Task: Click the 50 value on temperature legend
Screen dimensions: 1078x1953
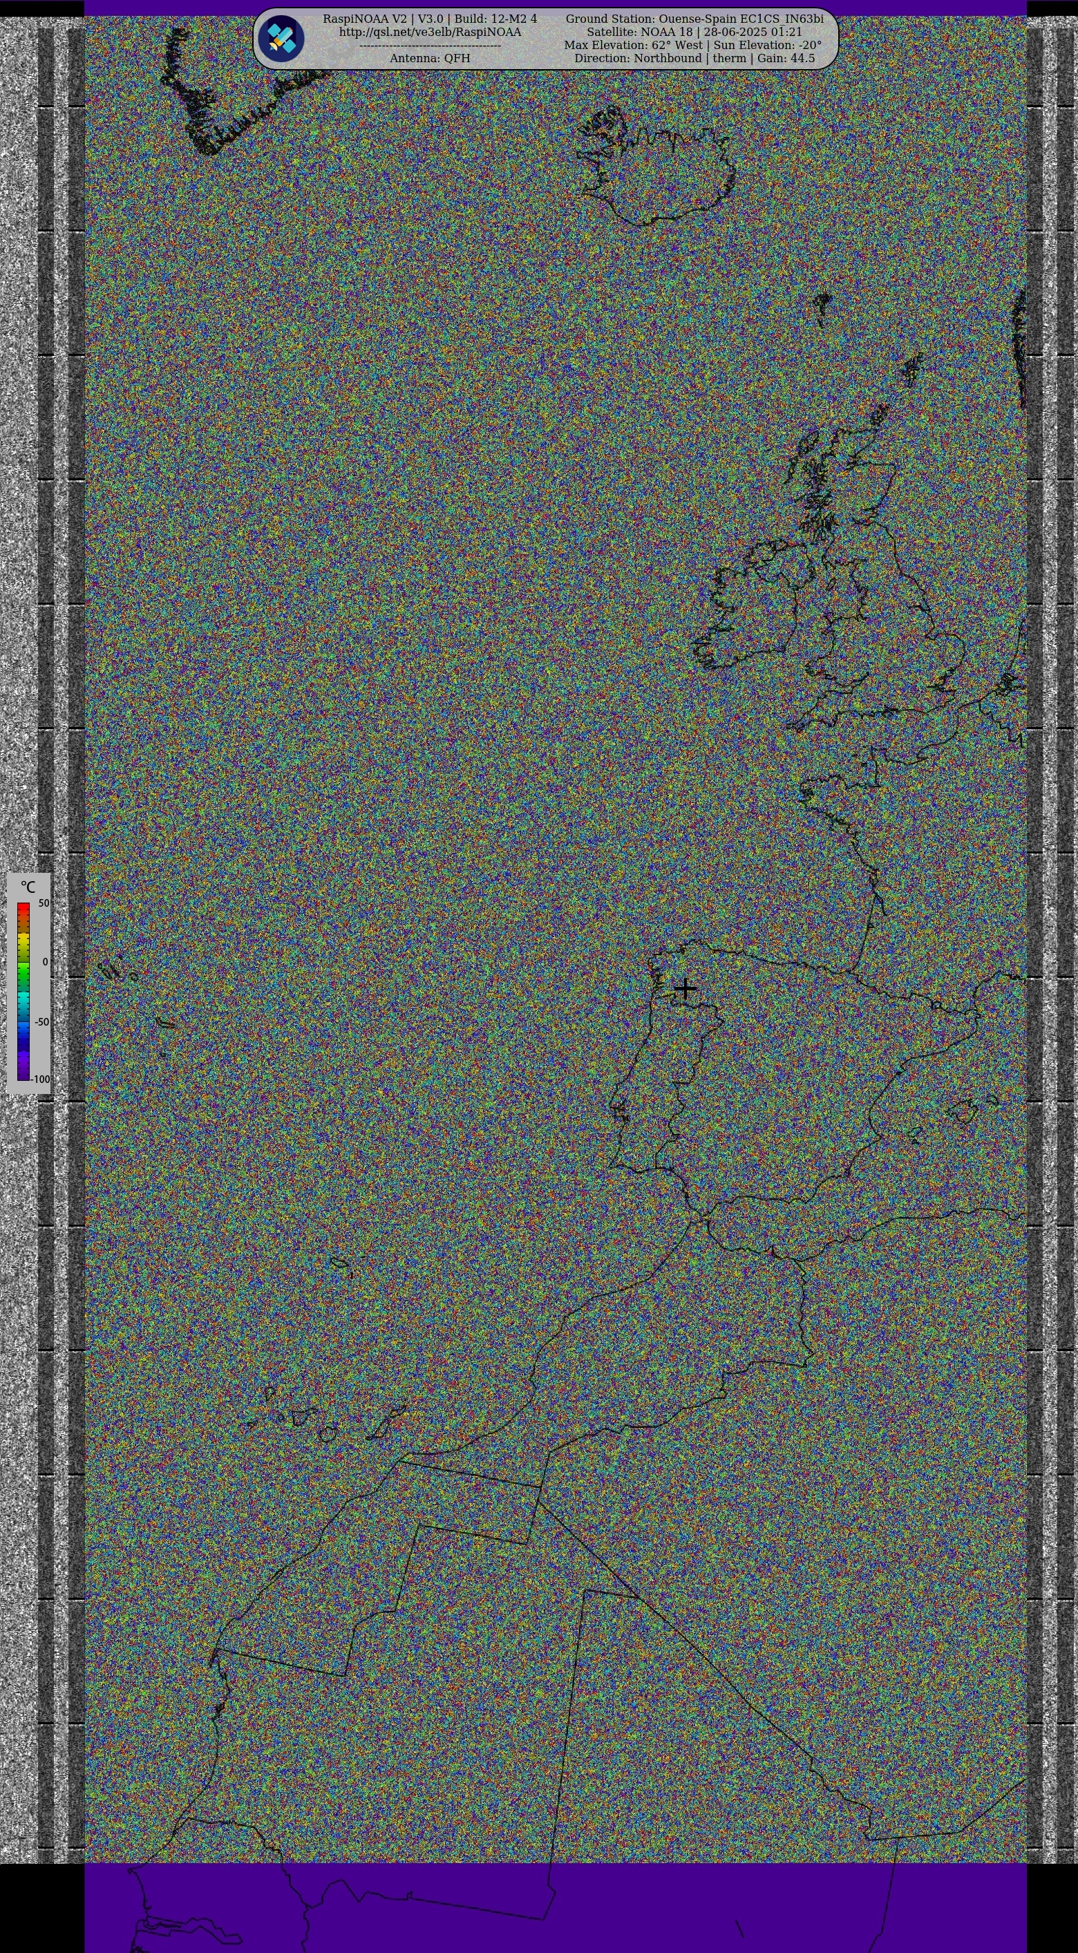Action: click(44, 903)
